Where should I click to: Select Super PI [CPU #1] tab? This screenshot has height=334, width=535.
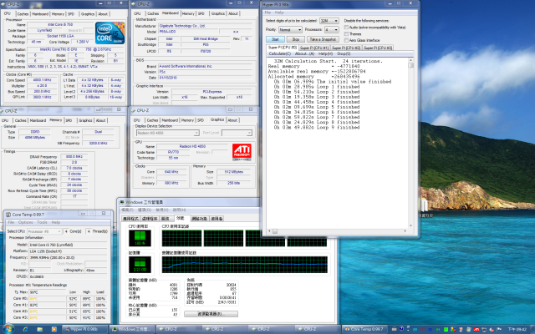[314, 48]
